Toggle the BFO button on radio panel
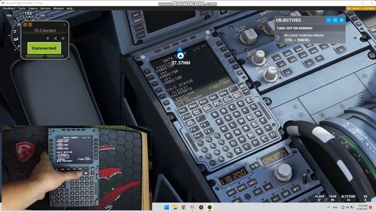The image size is (376, 212). [296, 188]
